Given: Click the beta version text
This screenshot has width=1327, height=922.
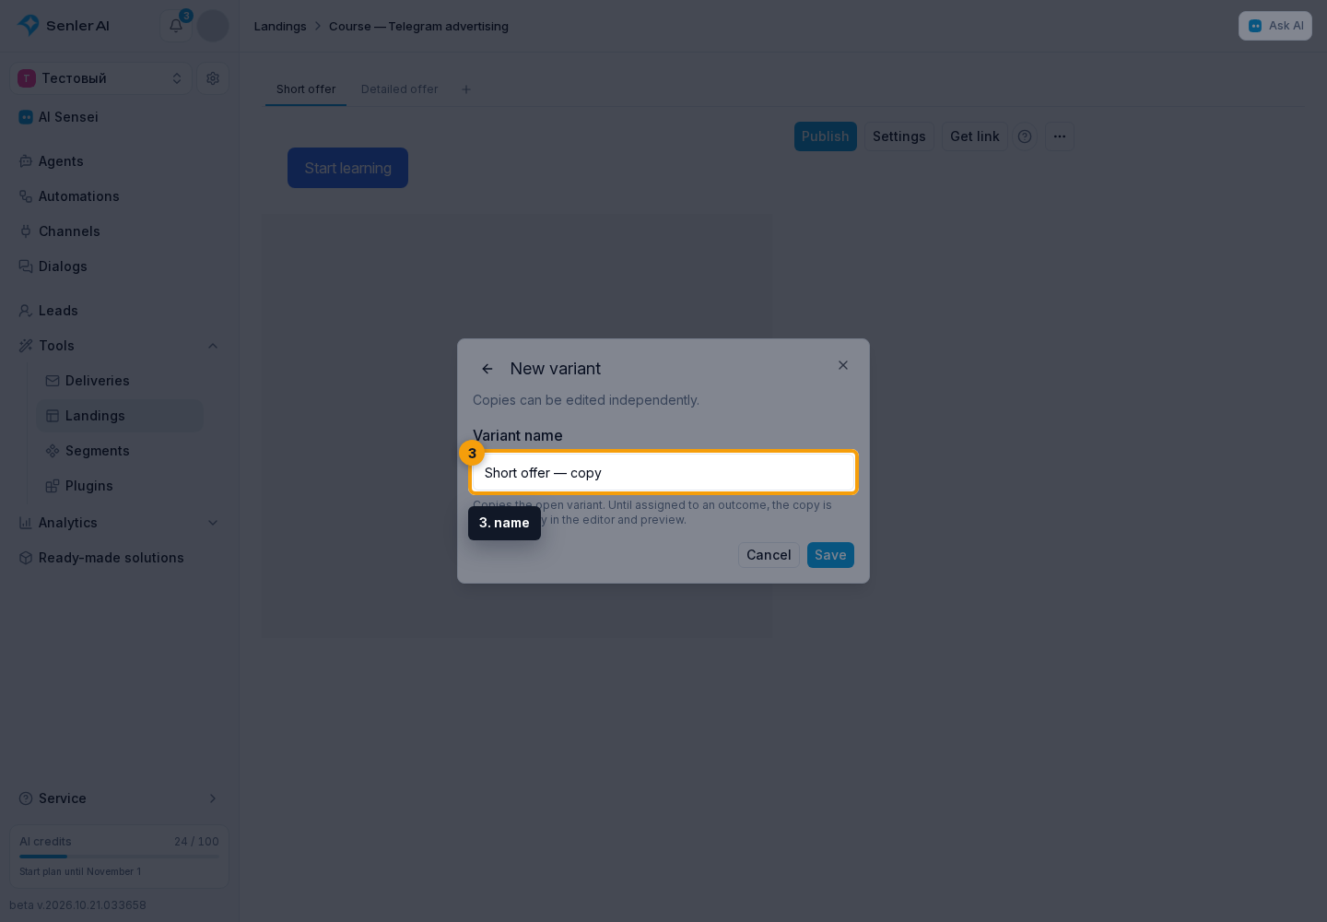Looking at the screenshot, I should pos(78,905).
